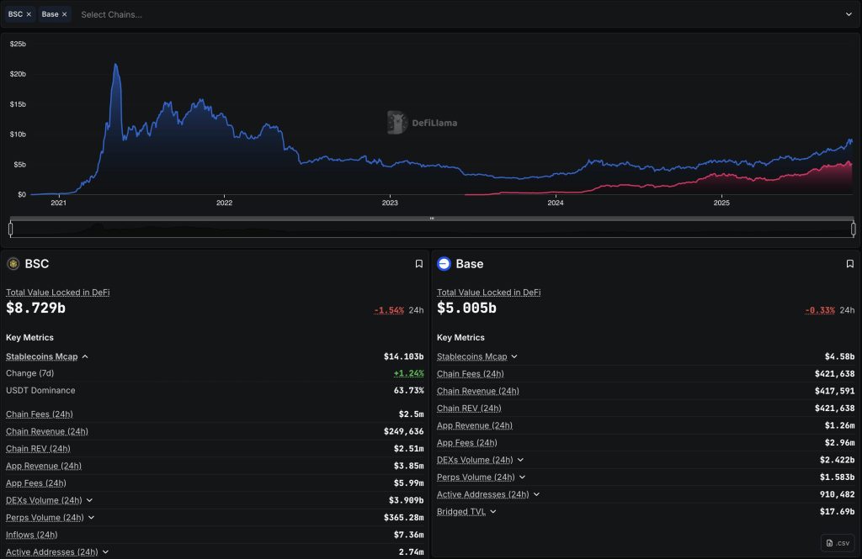Open the chain selector dropdown arrow
The image size is (862, 559).
point(849,14)
